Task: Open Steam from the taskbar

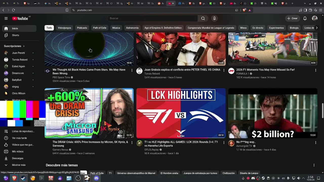Action: pyautogui.click(x=23, y=178)
